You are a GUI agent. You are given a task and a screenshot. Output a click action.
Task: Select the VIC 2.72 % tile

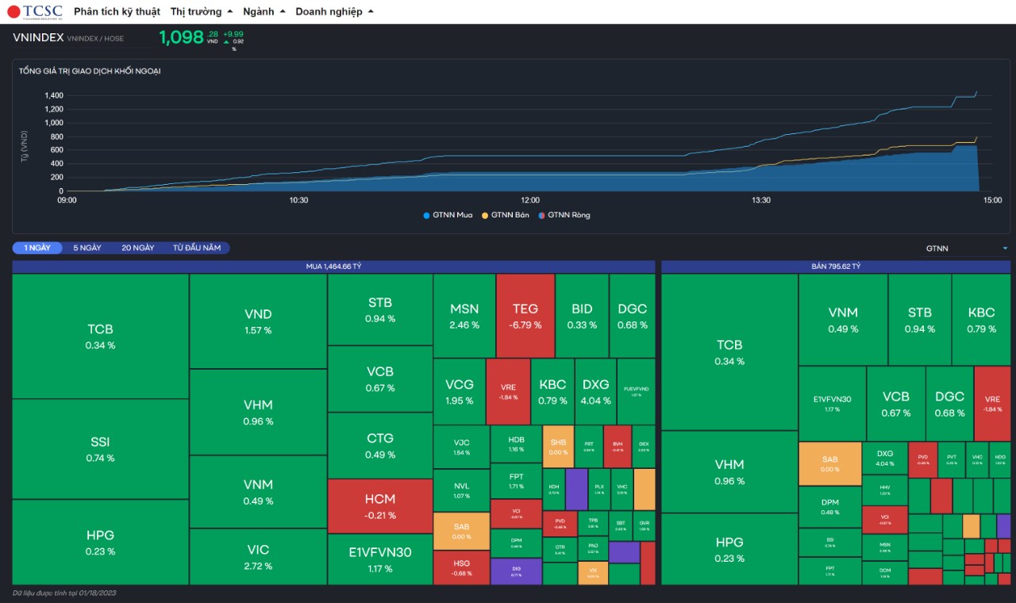[x=258, y=557]
